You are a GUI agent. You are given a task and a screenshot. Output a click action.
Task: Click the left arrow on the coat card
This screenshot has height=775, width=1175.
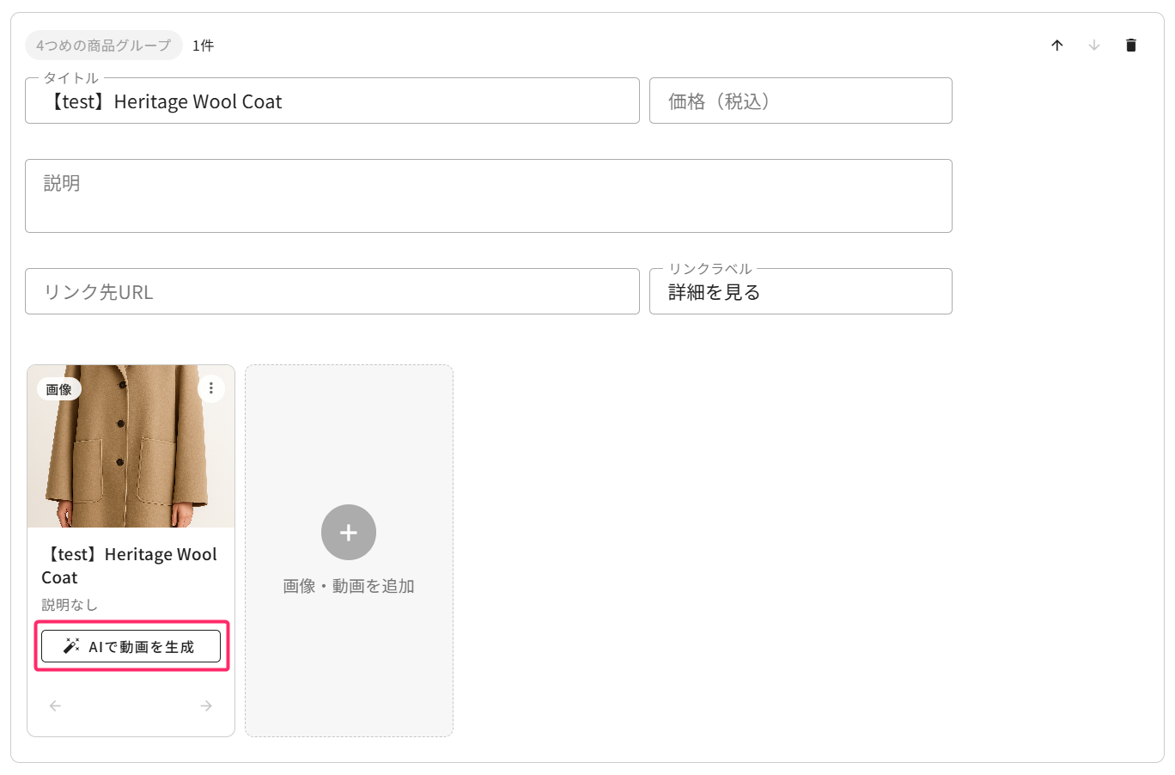click(56, 705)
